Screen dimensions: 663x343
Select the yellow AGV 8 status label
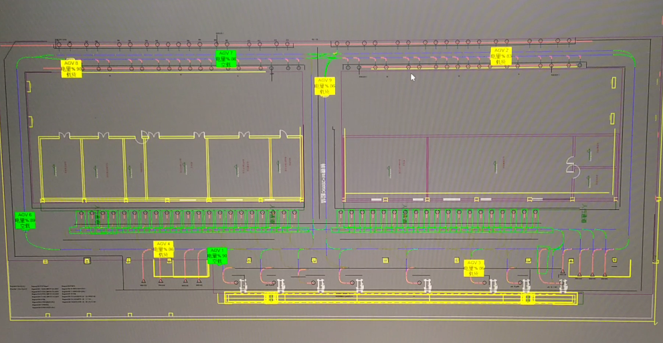coord(72,69)
